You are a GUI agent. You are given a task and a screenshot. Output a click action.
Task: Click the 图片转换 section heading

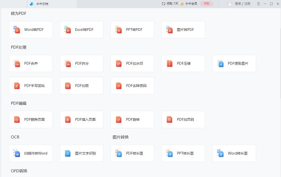click(121, 137)
